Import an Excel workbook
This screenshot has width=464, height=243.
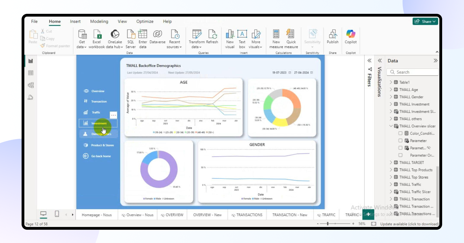click(97, 39)
